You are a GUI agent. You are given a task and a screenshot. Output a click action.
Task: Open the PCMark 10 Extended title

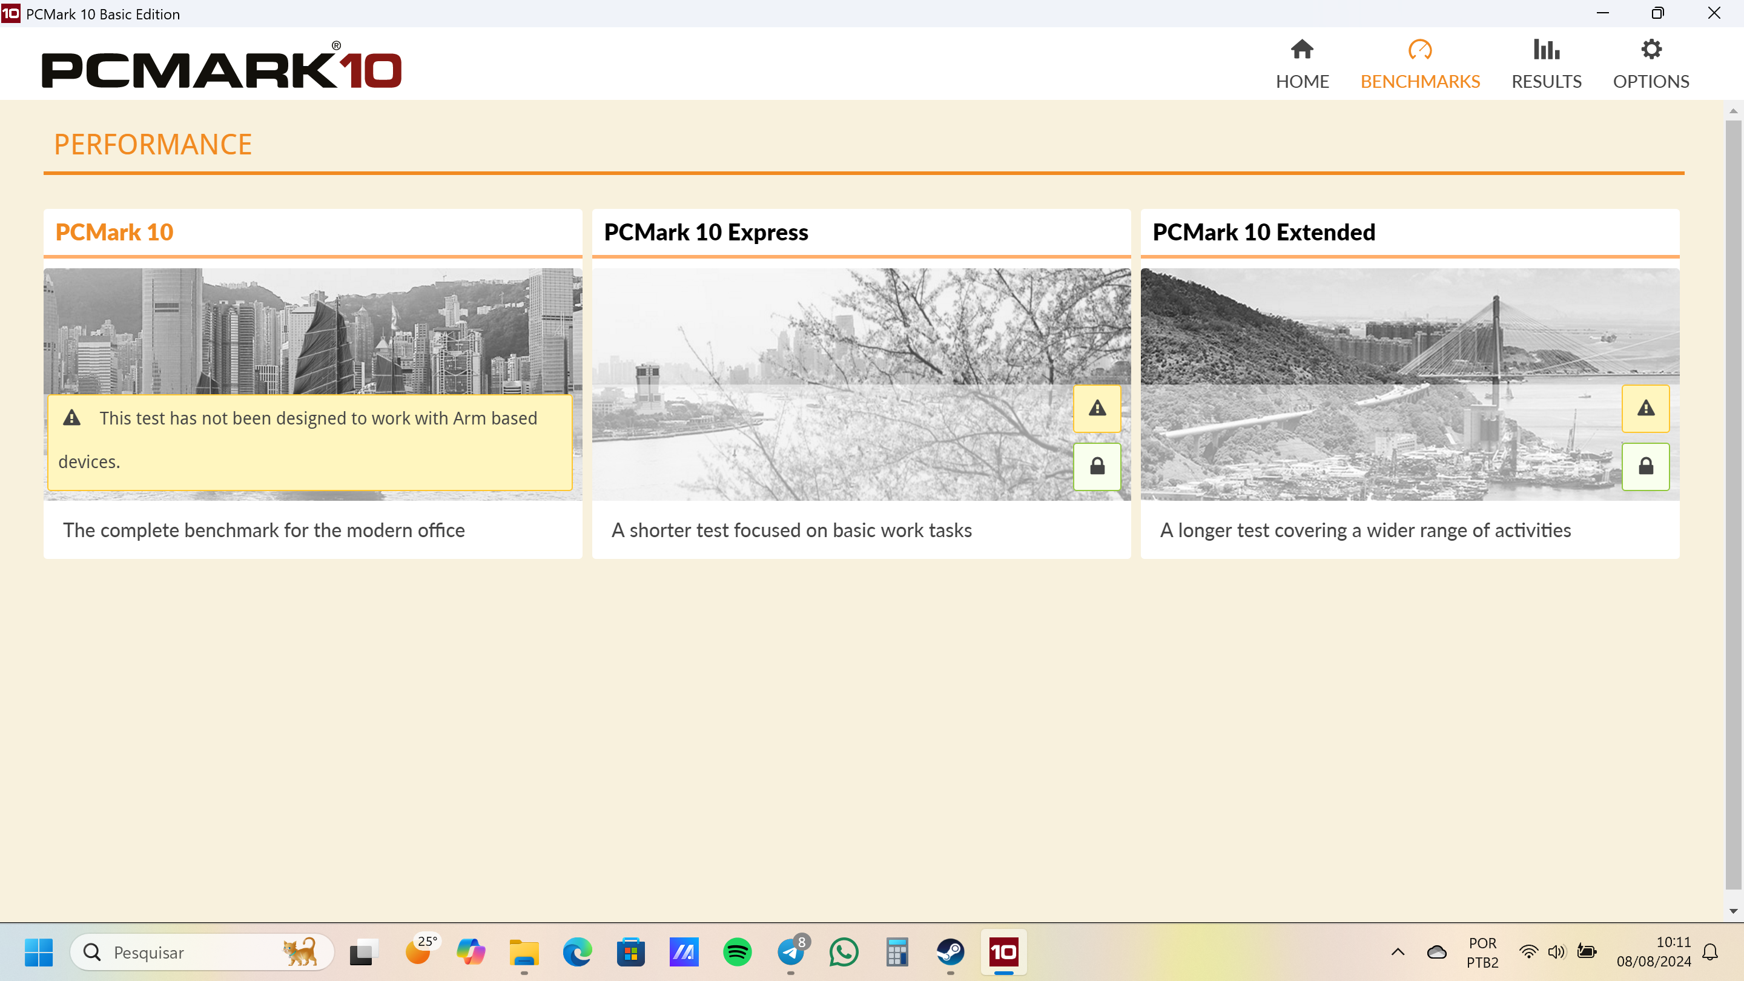pos(1263,232)
